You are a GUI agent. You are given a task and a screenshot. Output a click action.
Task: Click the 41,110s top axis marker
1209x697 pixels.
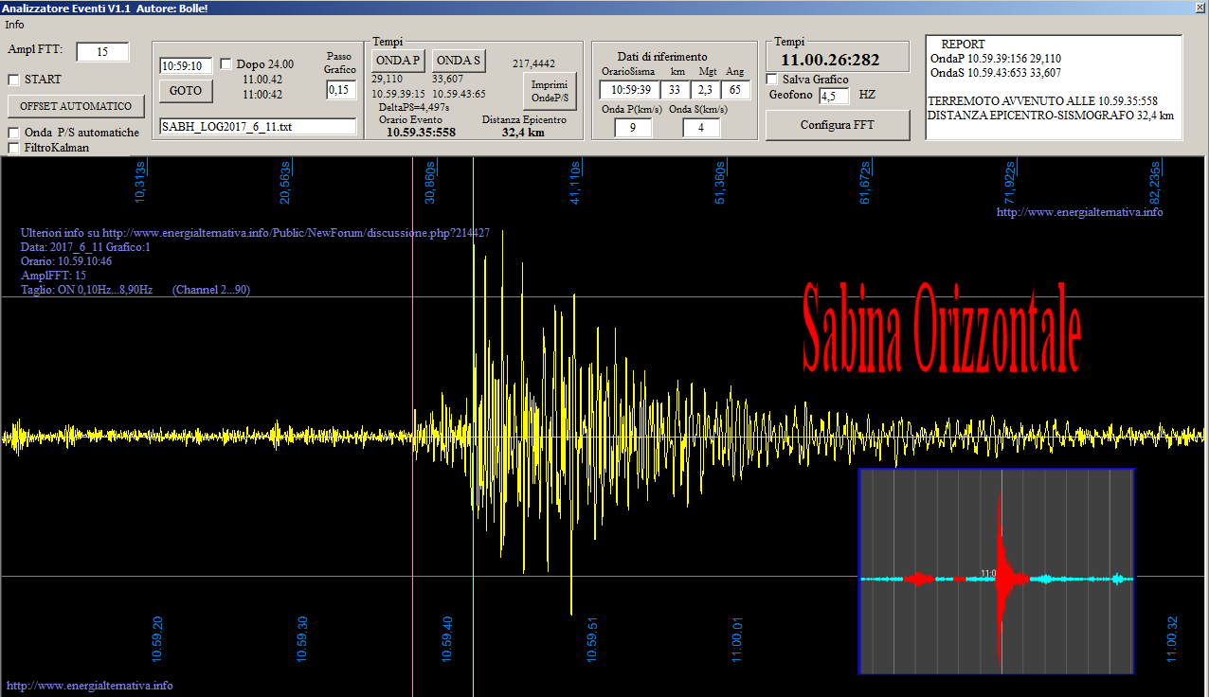(575, 182)
